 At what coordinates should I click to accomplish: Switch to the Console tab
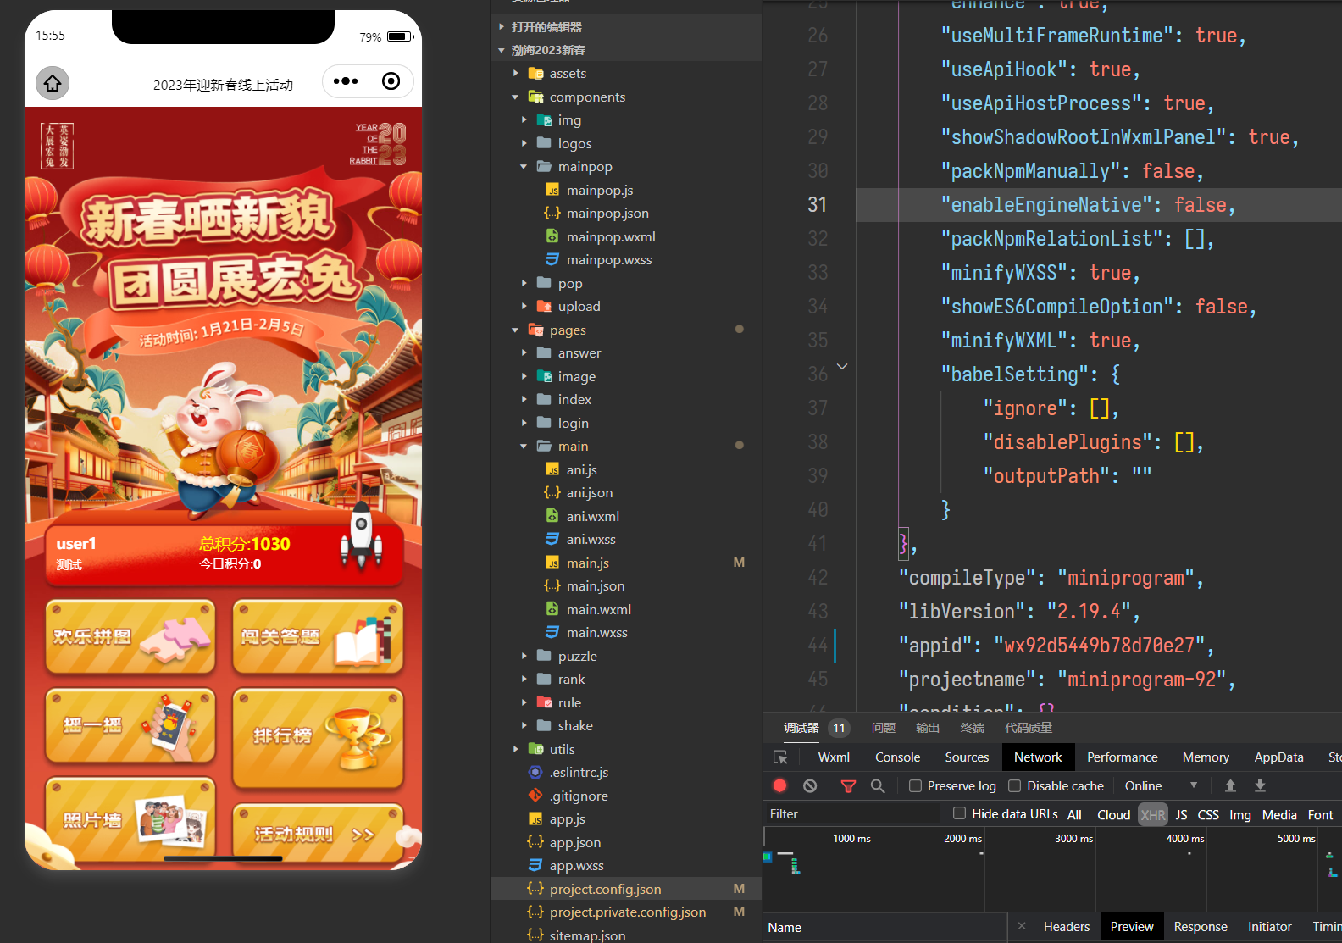click(x=897, y=757)
